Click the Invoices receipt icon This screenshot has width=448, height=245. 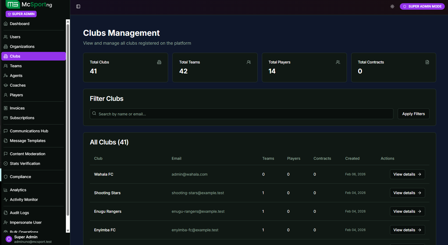coord(6,108)
